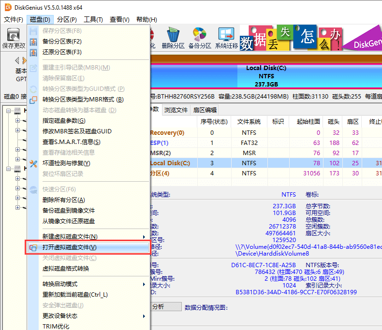Select 从镜像文件还原磁盘
The width and height of the screenshot is (382, 330).
click(88, 221)
